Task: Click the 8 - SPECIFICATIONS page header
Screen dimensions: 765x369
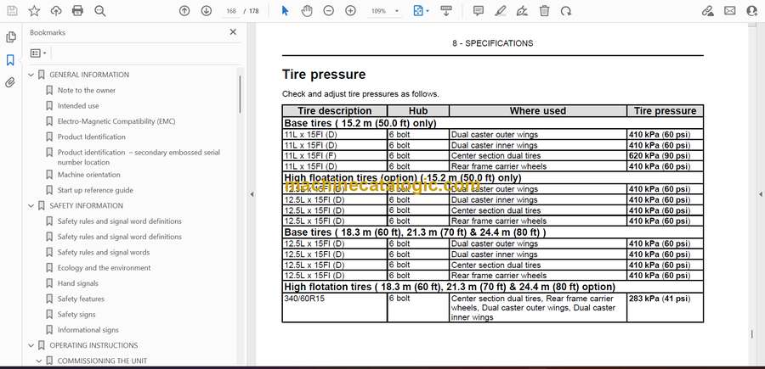Action: point(492,43)
